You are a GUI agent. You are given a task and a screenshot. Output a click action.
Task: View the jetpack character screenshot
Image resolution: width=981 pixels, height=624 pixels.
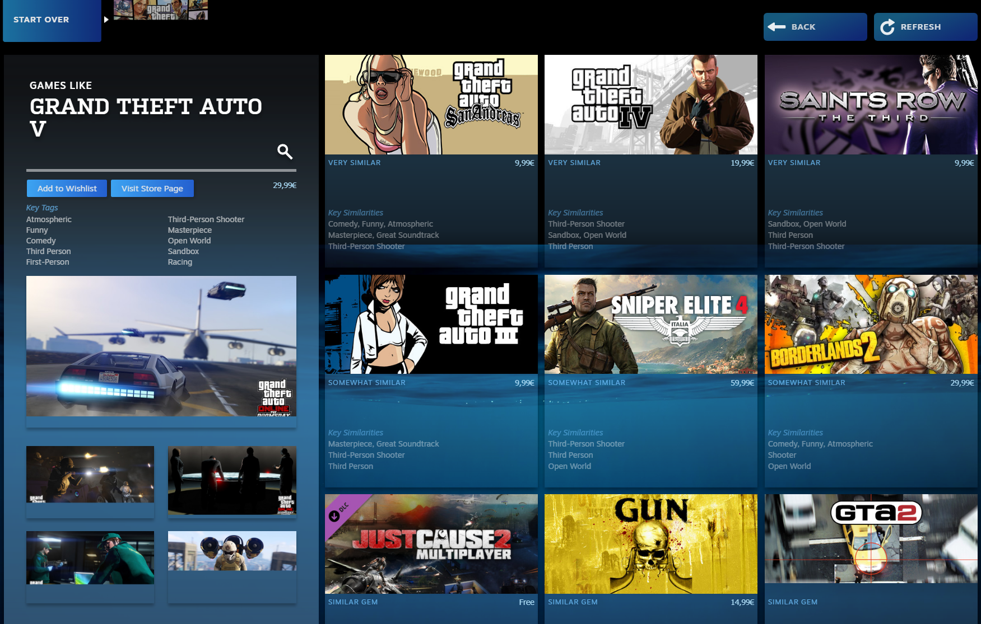point(232,551)
